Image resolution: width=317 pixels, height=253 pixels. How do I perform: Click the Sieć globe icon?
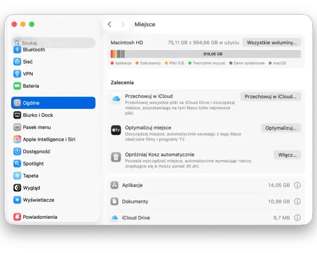click(17, 62)
